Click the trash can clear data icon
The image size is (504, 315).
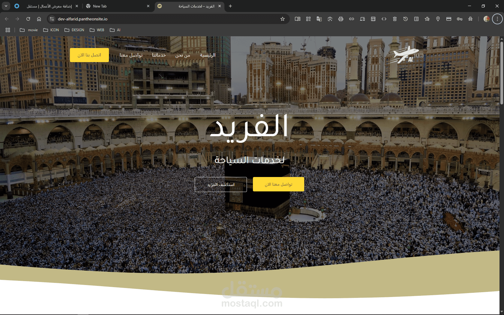(x=394, y=19)
